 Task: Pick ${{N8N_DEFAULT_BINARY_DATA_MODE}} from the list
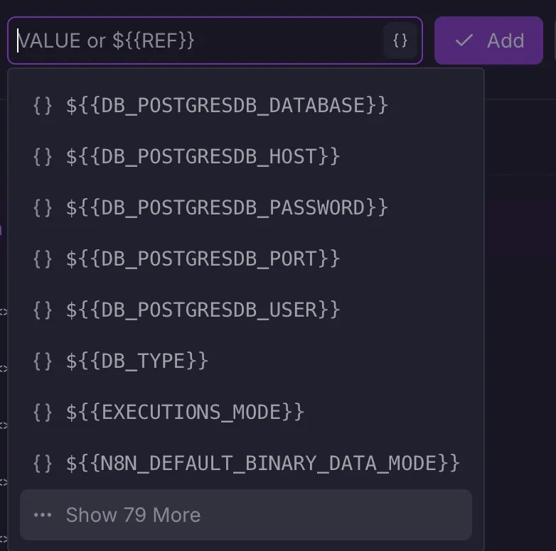click(x=263, y=463)
